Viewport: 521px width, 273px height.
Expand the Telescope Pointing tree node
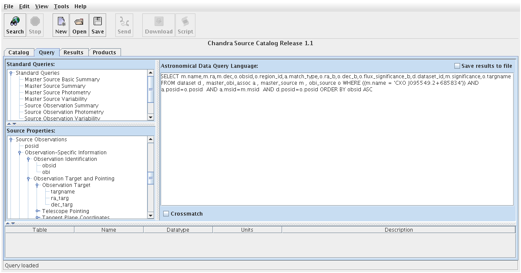[37, 211]
